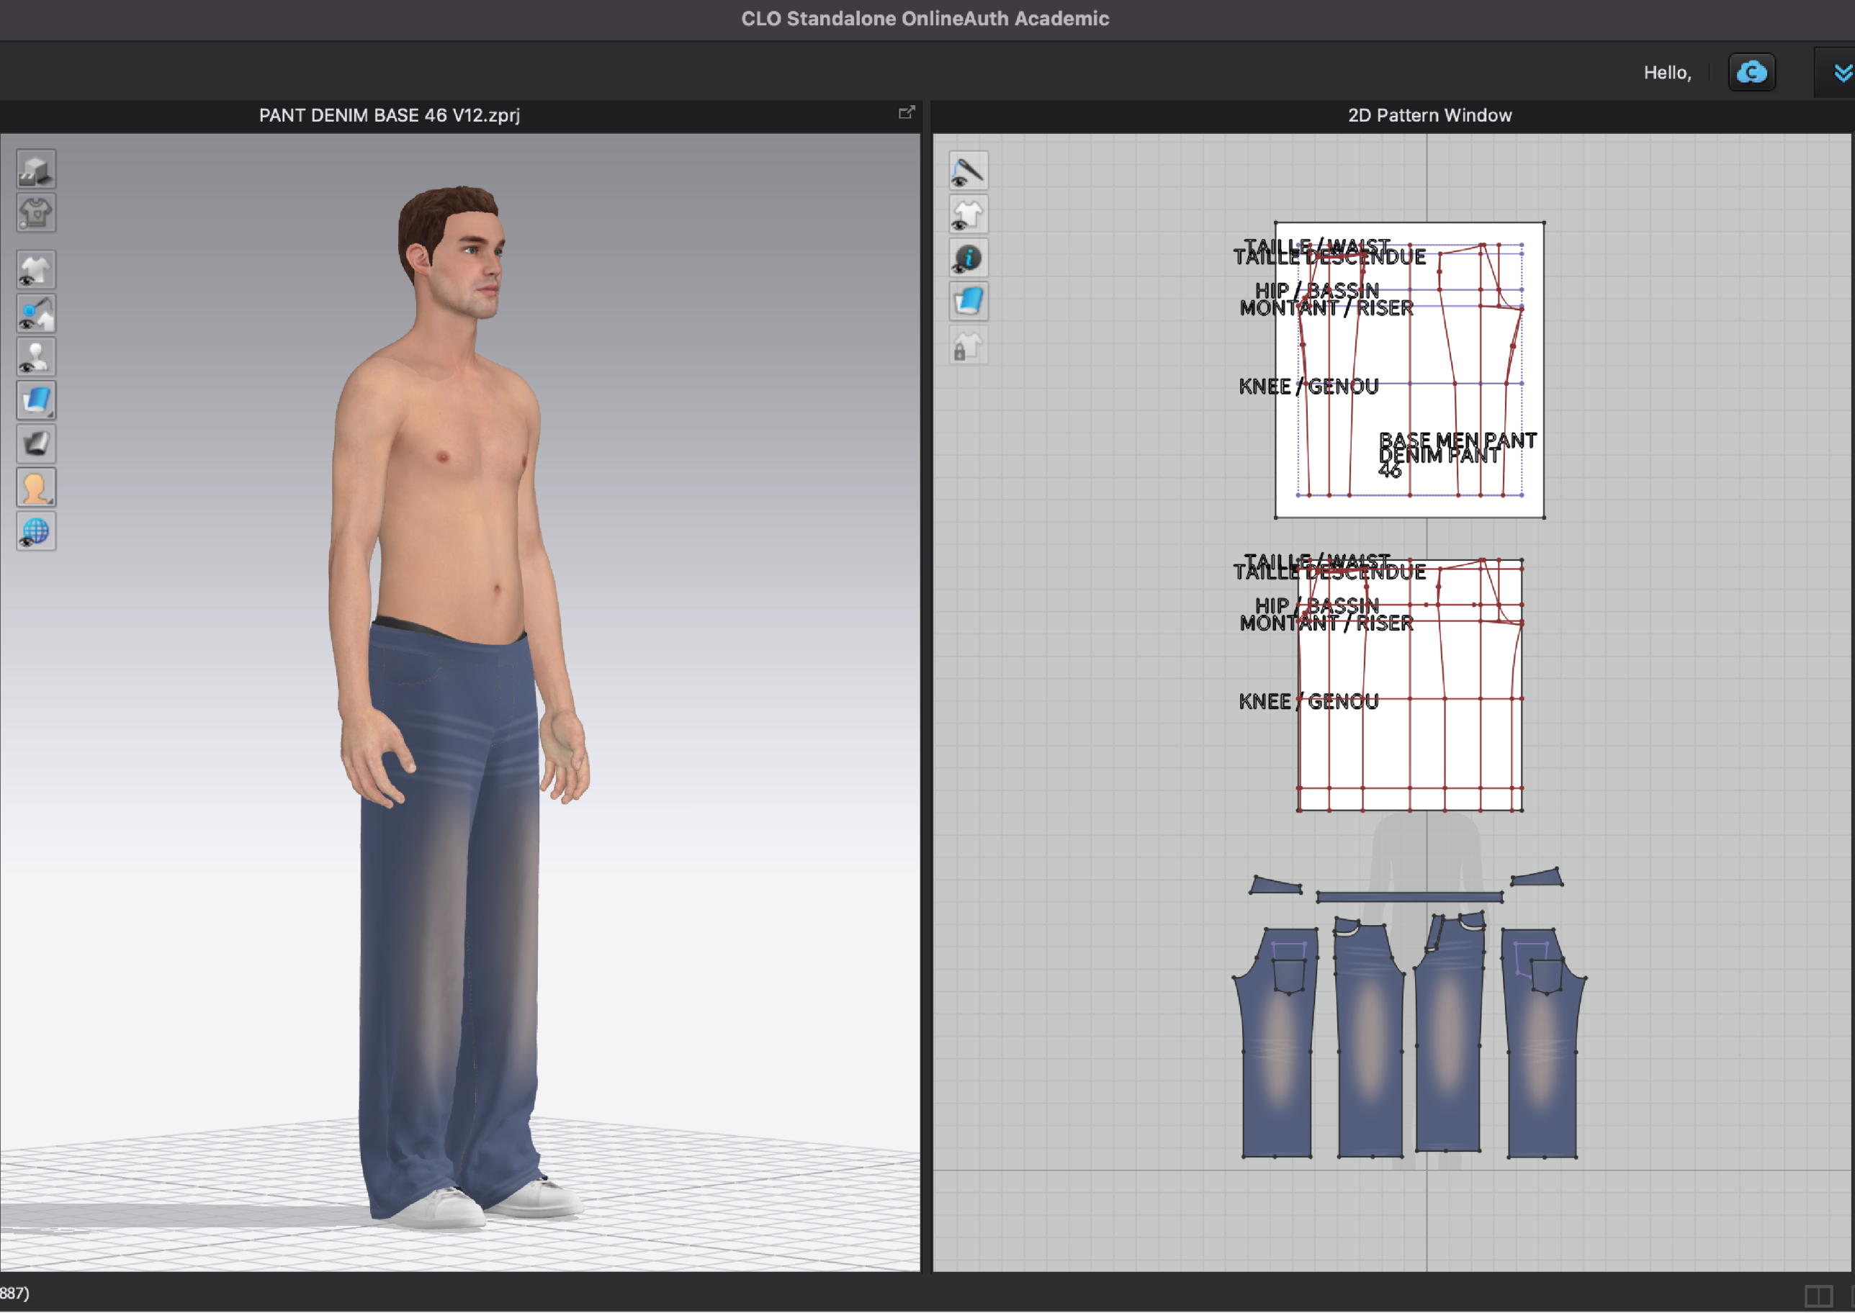
Task: Toggle the 2D information 'i' display icon
Action: pos(968,258)
